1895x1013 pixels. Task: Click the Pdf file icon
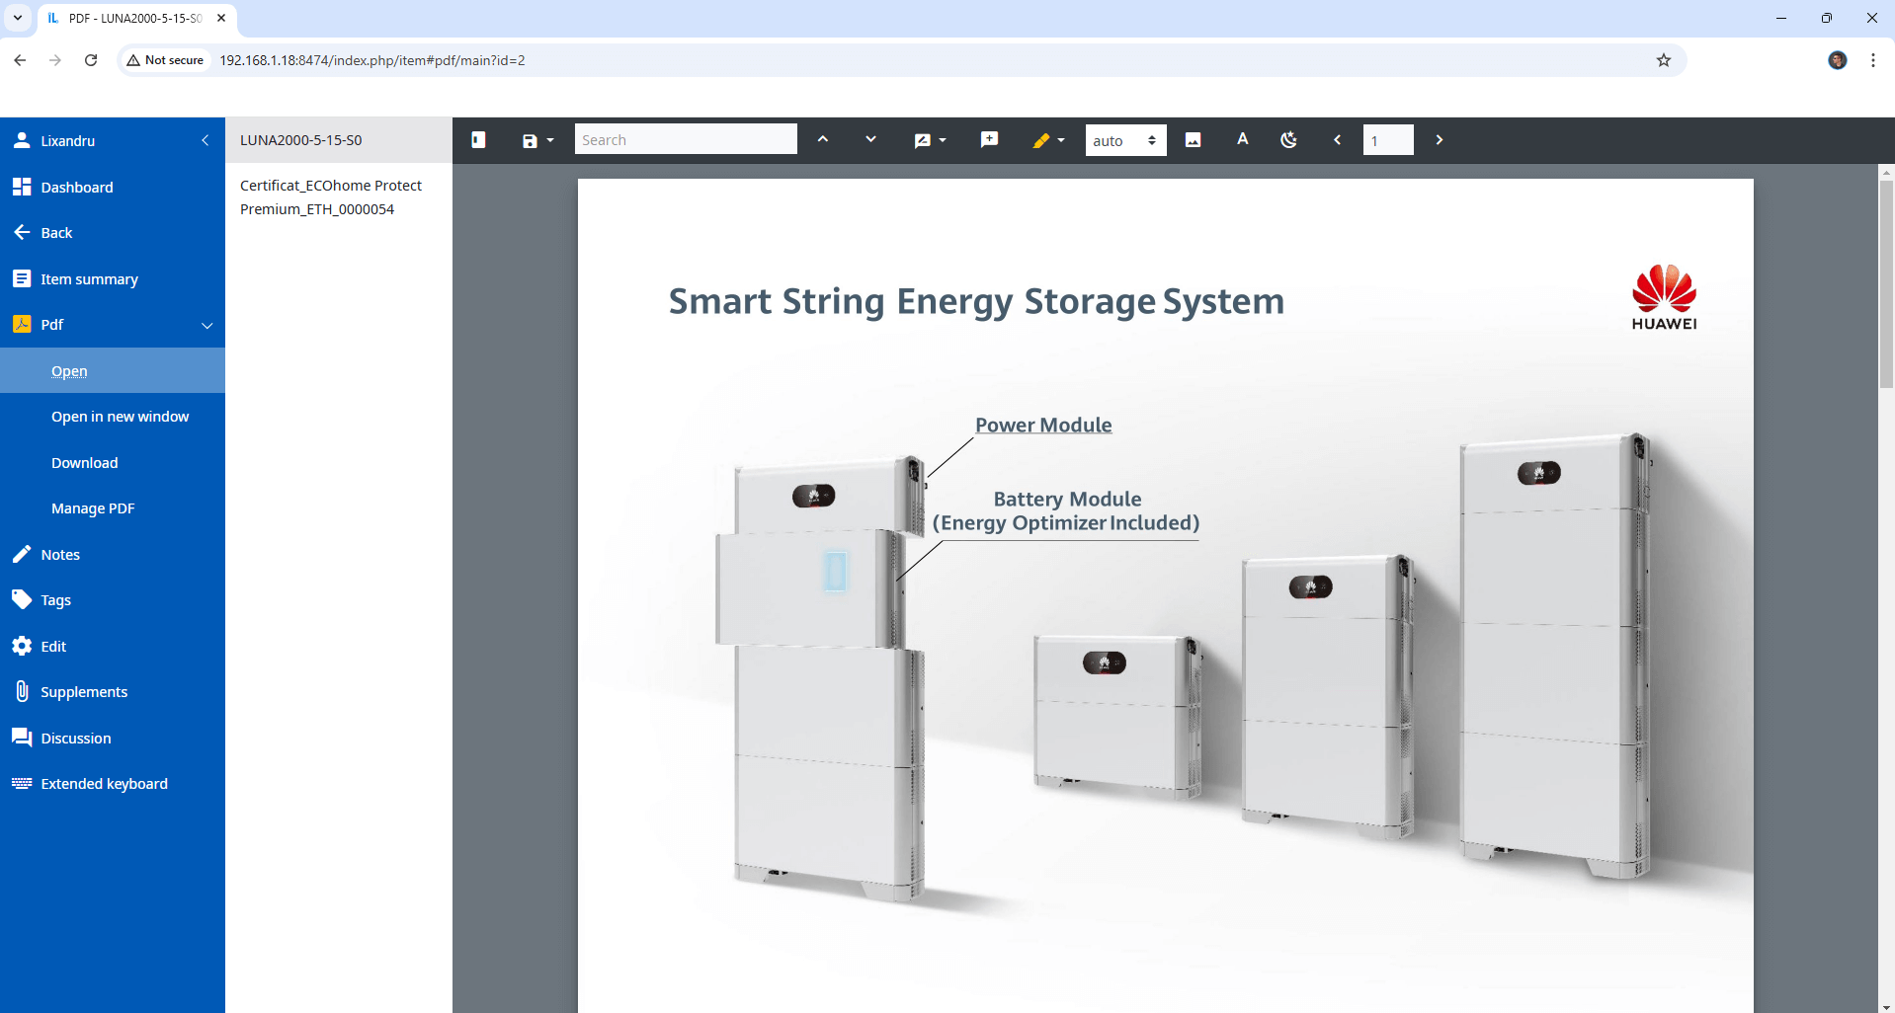point(22,324)
